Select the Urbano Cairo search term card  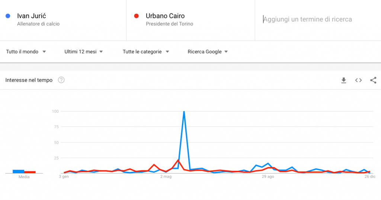click(x=190, y=20)
